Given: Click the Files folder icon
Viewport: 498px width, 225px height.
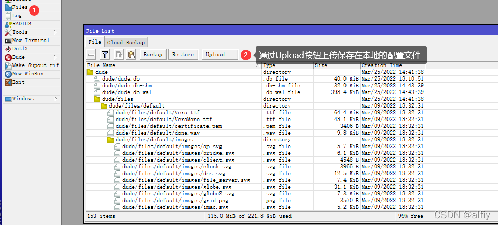Looking at the screenshot, I should click(8, 7).
